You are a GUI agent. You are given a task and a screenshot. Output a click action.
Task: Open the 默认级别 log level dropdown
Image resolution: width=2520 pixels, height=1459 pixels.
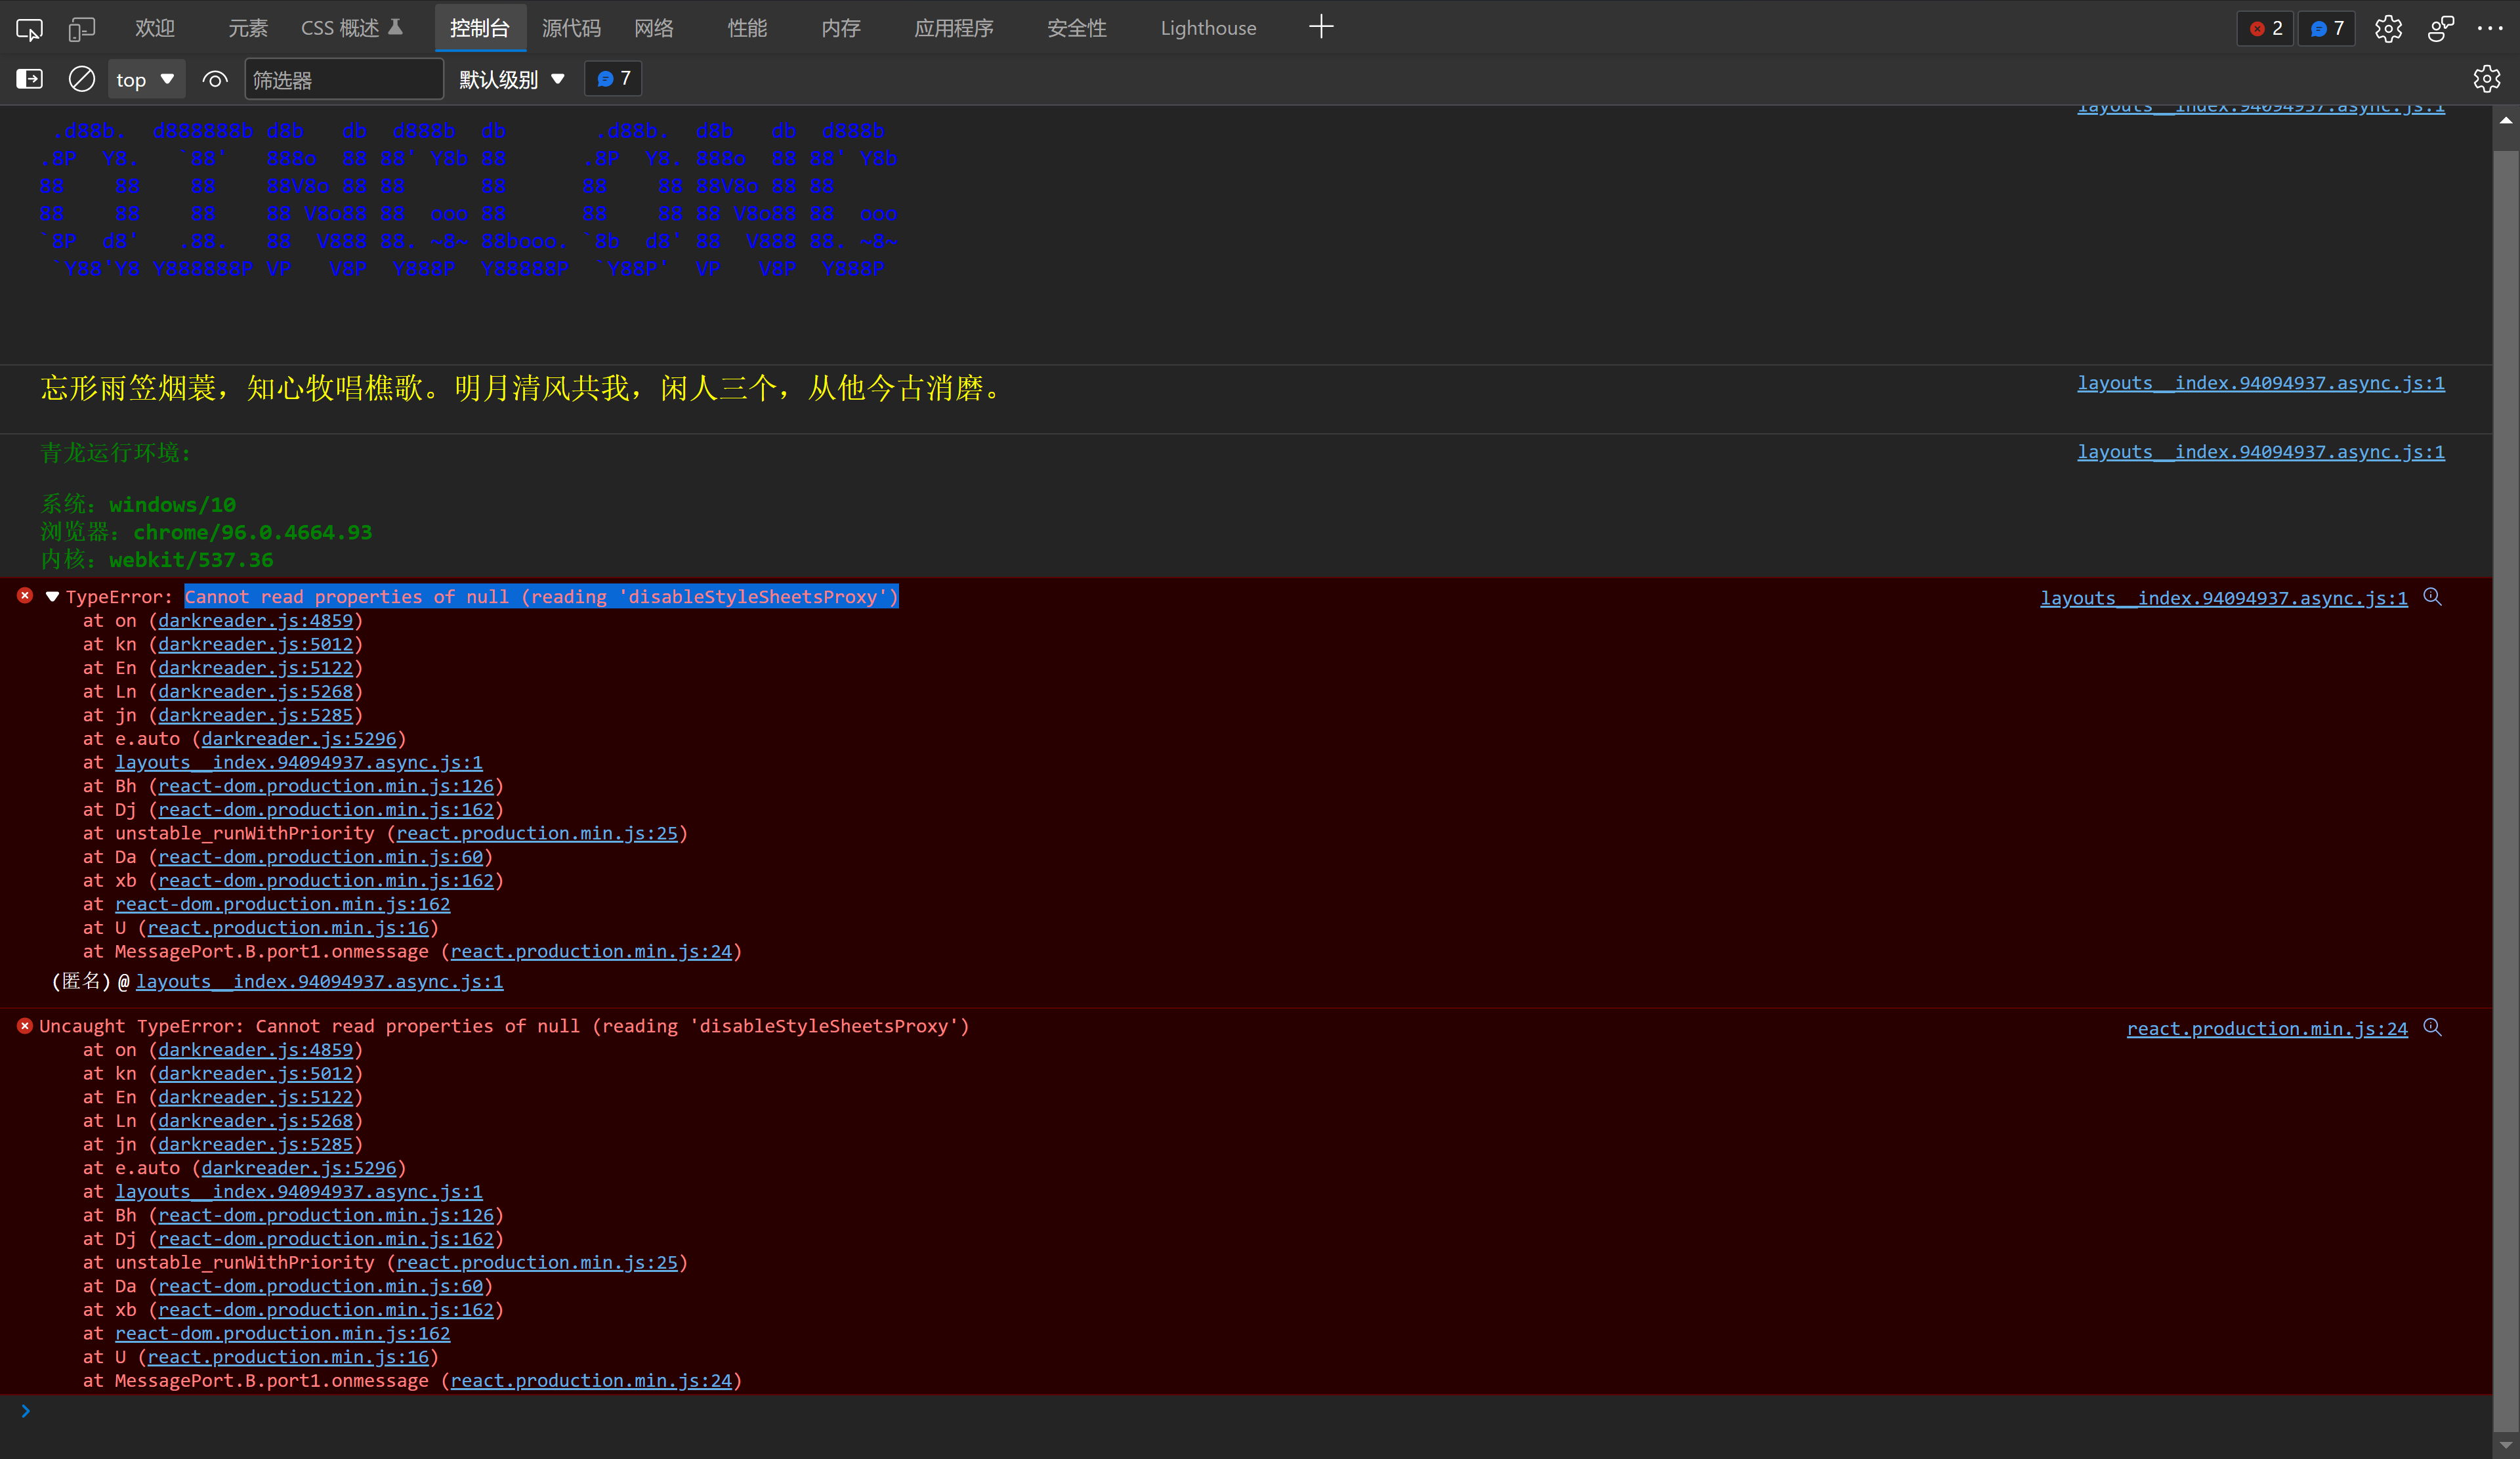point(511,78)
